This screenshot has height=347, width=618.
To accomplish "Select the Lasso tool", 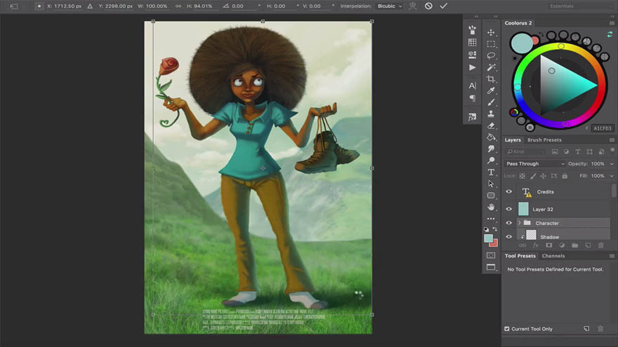I will coord(491,55).
